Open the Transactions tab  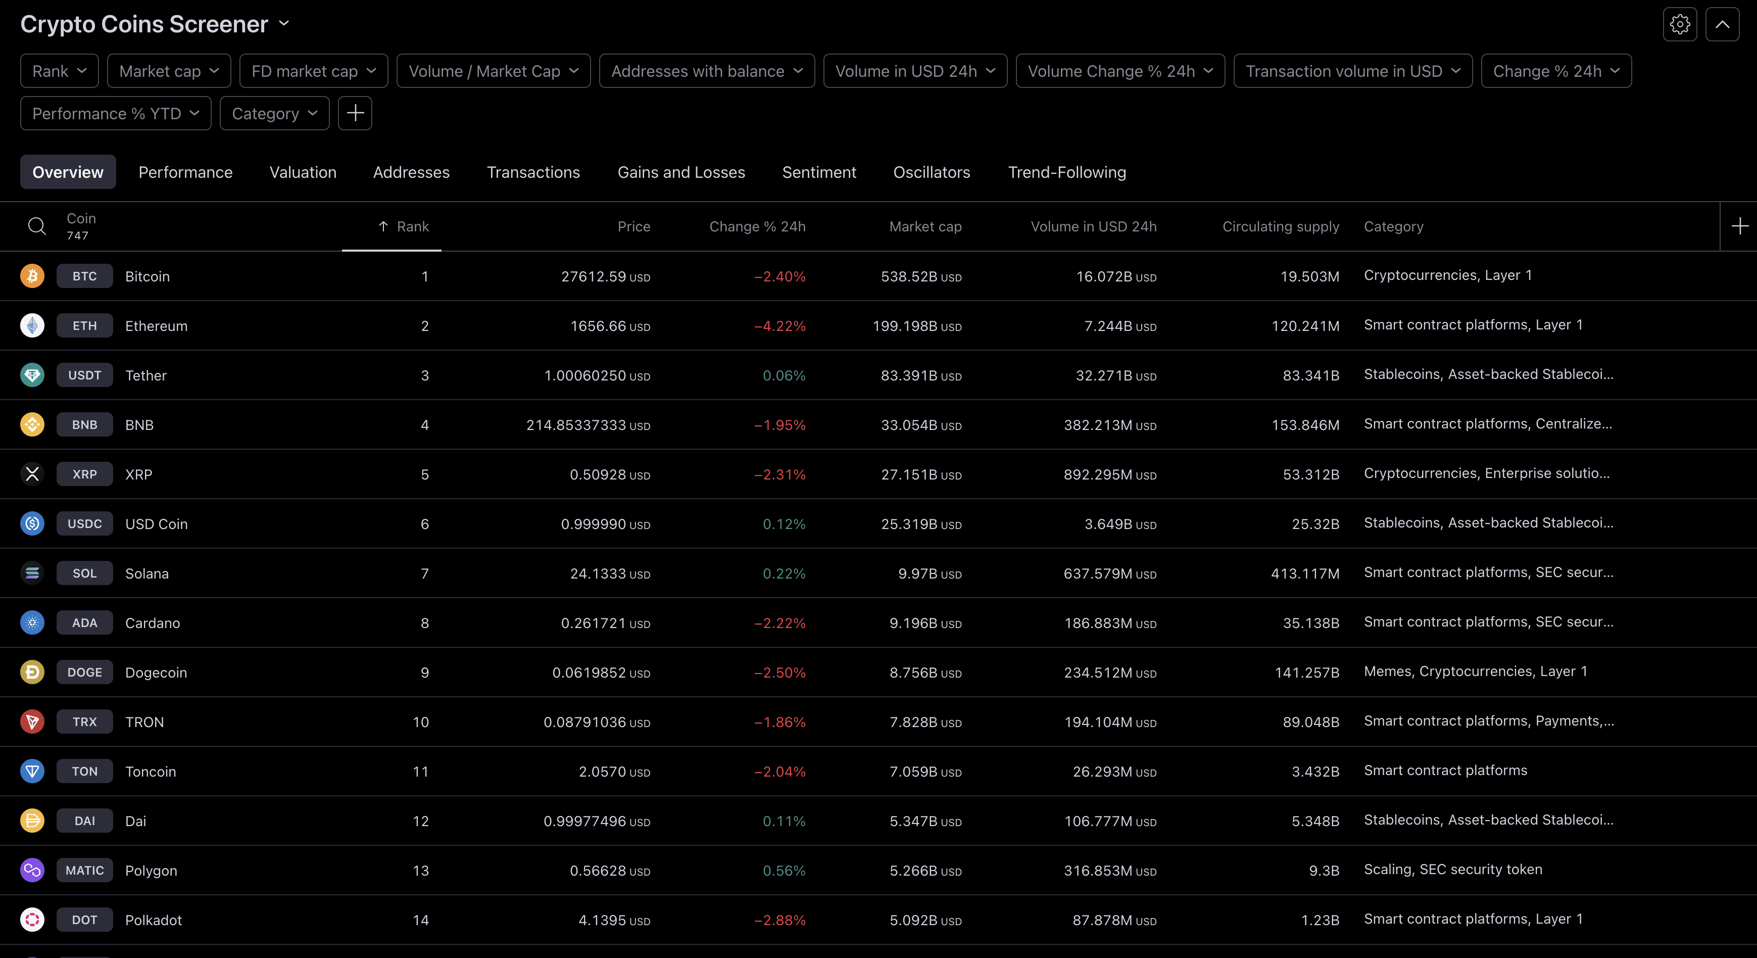click(x=533, y=172)
